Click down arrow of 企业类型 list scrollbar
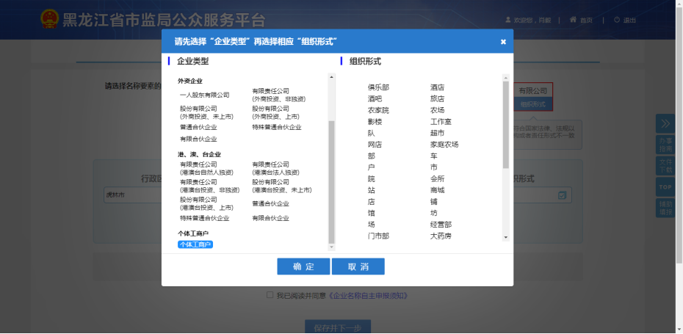The width and height of the screenshot is (683, 334). [331, 247]
